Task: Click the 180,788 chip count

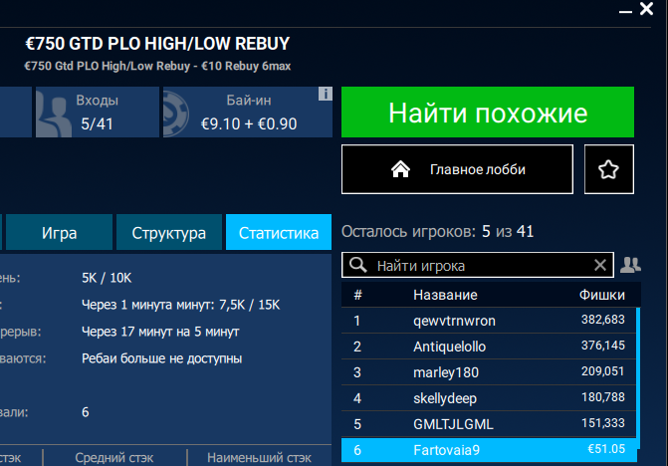Action: tap(603, 397)
